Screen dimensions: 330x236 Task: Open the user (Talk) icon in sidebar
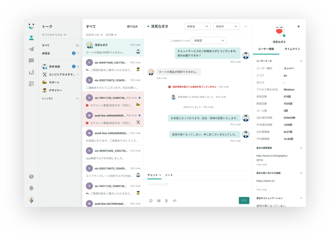tap(31, 38)
